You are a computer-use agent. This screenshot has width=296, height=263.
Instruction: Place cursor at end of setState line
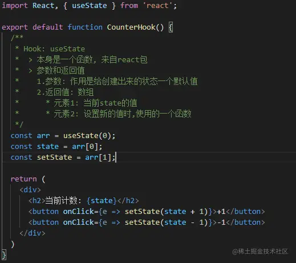click(x=116, y=157)
